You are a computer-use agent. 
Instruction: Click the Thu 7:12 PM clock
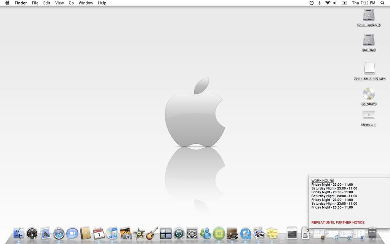tap(364, 3)
